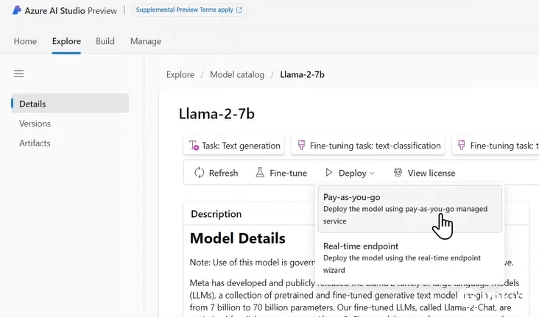Screen dimensions: 539x317
Task: Click the Refresh button label
Action: [x=223, y=173]
